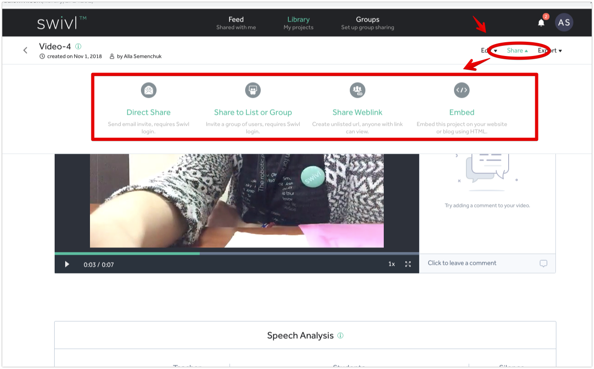Click the info icon next to Speech Analysis

point(340,335)
